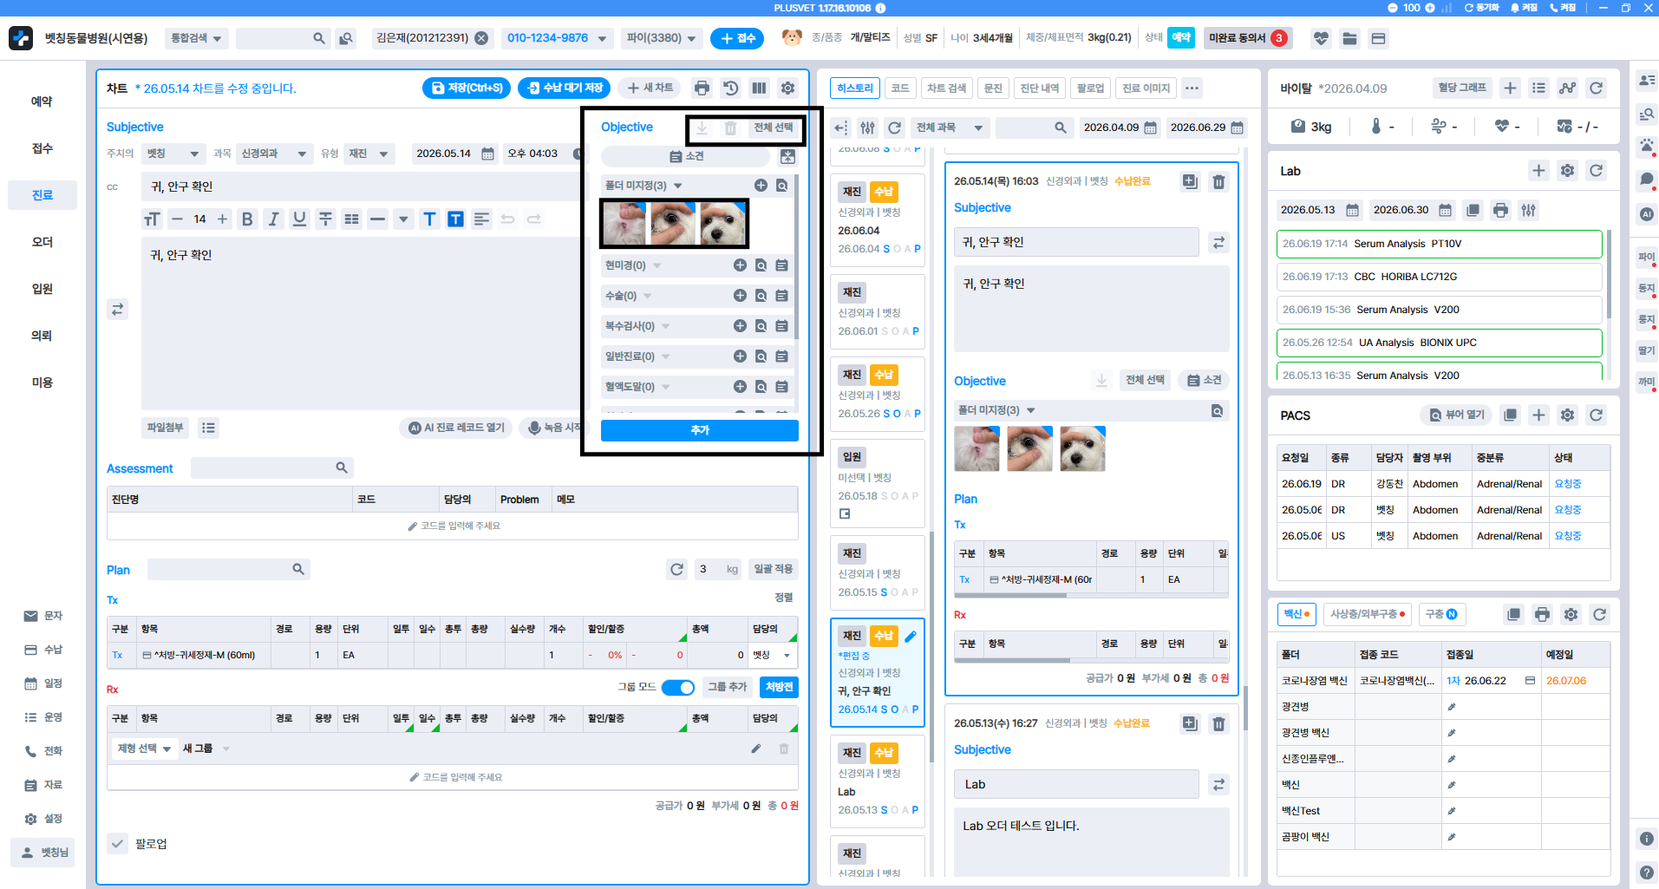The width and height of the screenshot is (1659, 889).
Task: Check the 팔로업 checkbox
Action: [x=117, y=843]
